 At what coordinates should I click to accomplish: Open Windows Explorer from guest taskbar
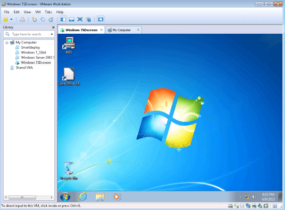100,197
